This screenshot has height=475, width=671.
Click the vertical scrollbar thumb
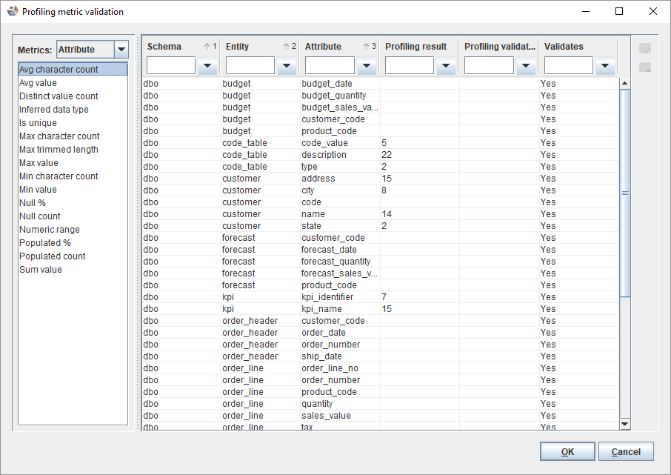(625, 193)
